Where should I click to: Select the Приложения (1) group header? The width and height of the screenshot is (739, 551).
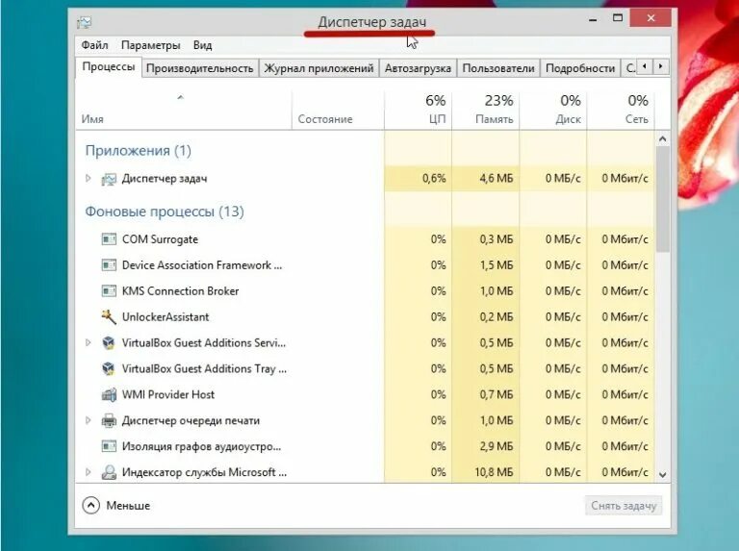[x=139, y=151]
